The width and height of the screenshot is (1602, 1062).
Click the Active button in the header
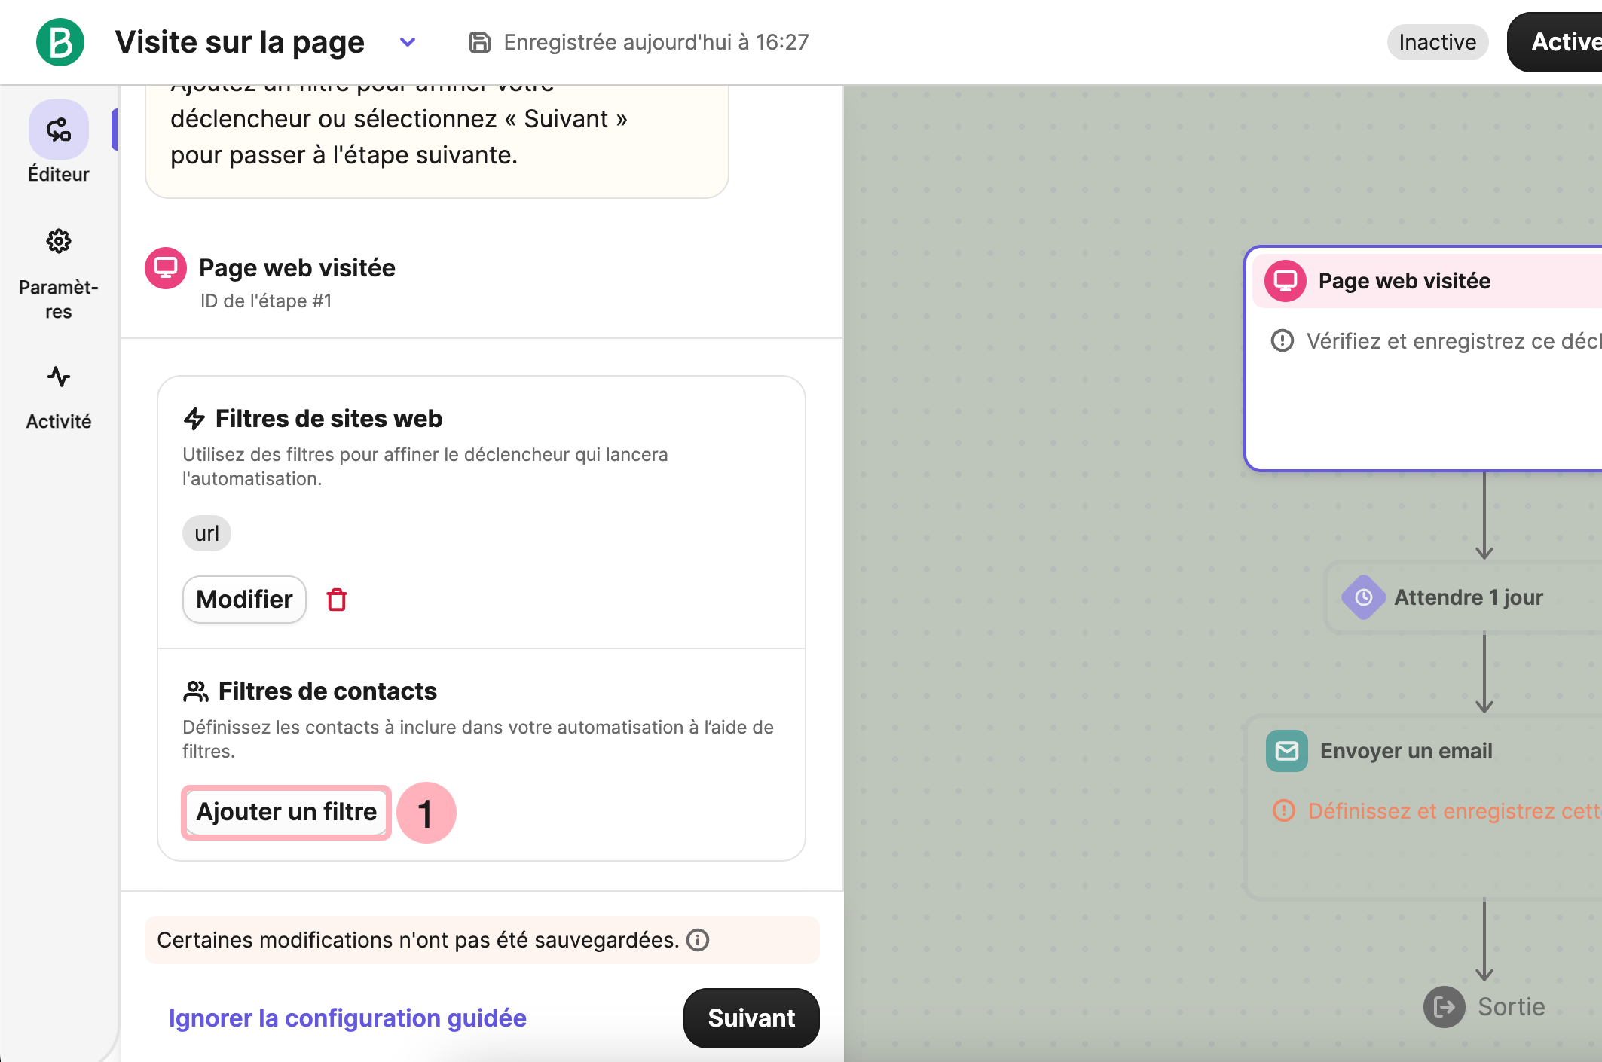(1556, 42)
